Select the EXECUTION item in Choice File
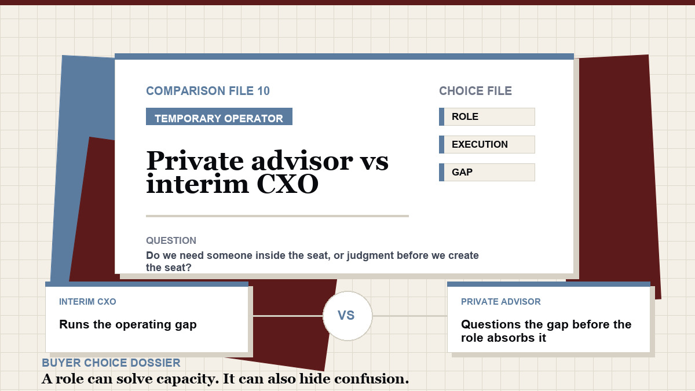 [487, 144]
